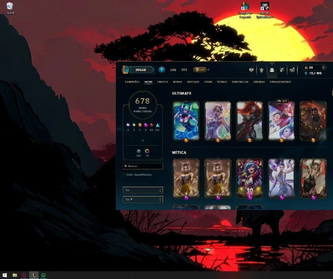Open the red Opera browser taskbar icon
This screenshot has height=279, width=333.
pos(24,275)
